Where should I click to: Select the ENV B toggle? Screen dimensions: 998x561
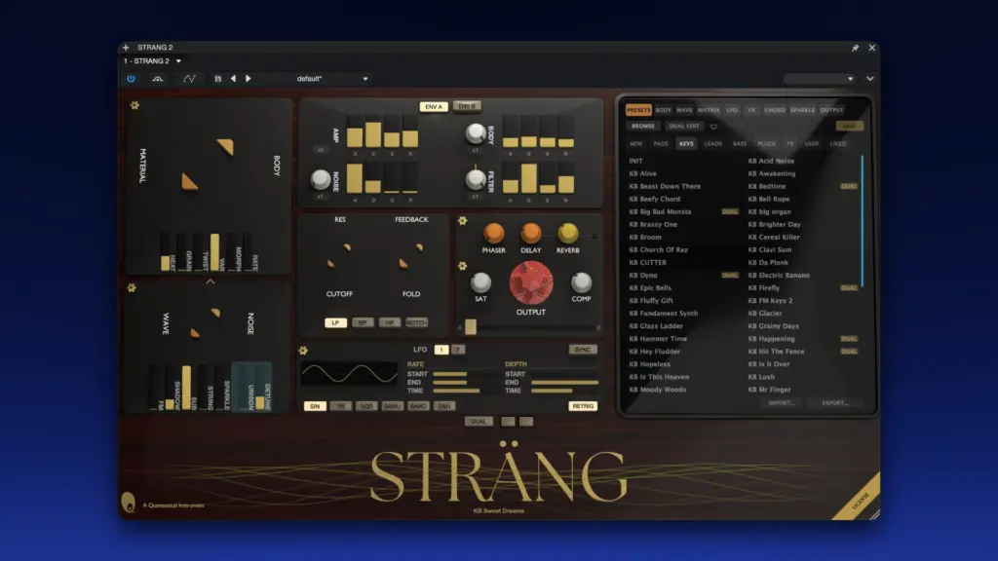467,107
